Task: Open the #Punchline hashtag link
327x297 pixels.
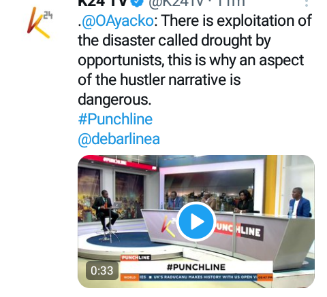Action: coord(115,119)
